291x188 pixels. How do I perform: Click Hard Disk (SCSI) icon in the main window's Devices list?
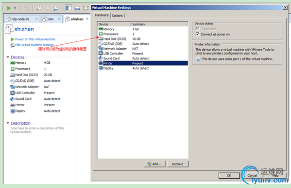click(13, 75)
